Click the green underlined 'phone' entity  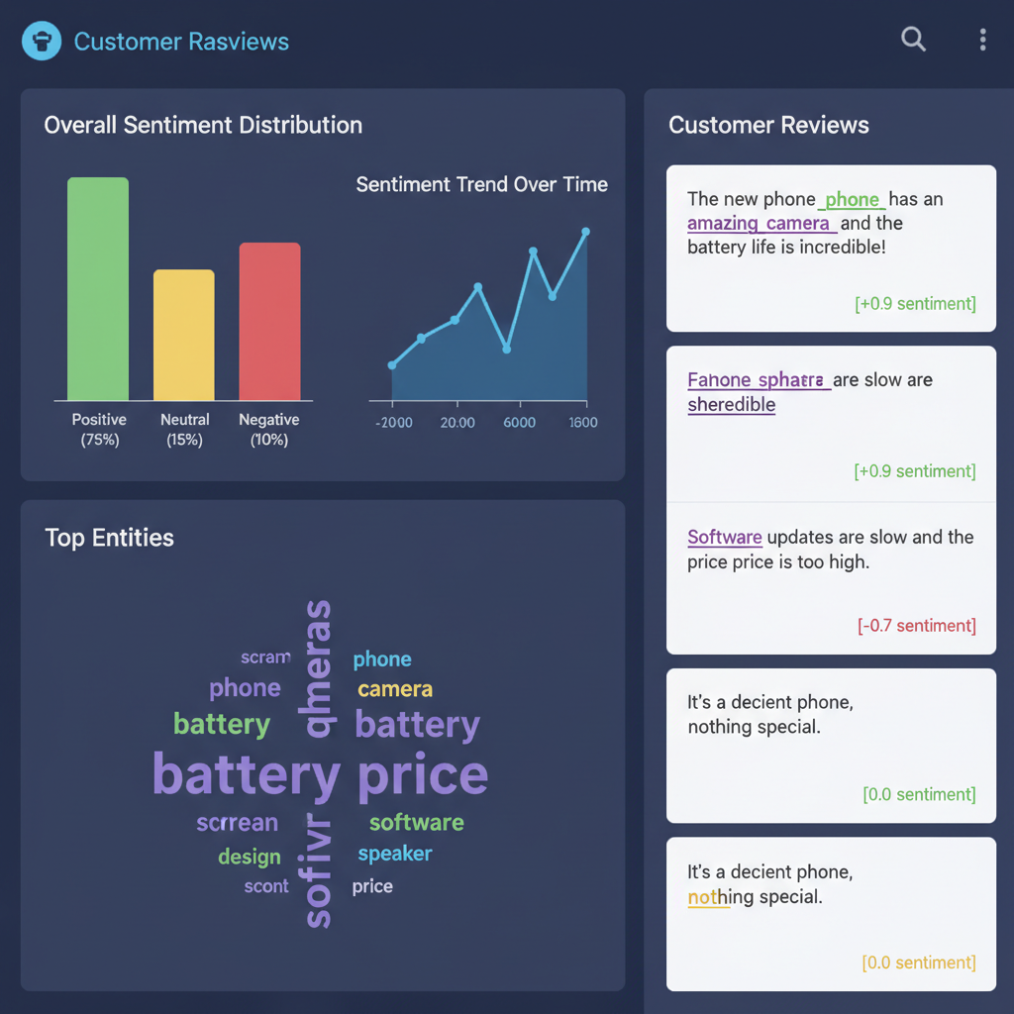click(x=852, y=200)
